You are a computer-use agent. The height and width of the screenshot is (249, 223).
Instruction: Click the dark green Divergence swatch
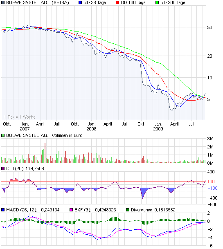click(x=128, y=210)
